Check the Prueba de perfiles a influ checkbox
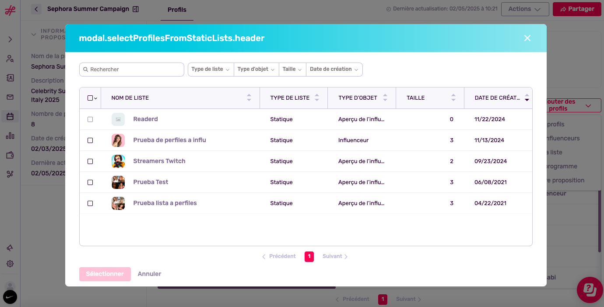Screen dimensions: 604x307 pyautogui.click(x=90, y=140)
